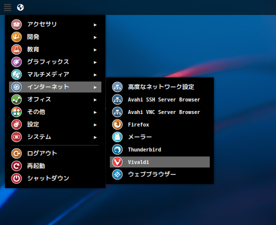The height and width of the screenshot is (225, 276).
Task: Expand the 設定 submenu arrow
Action: coord(95,125)
